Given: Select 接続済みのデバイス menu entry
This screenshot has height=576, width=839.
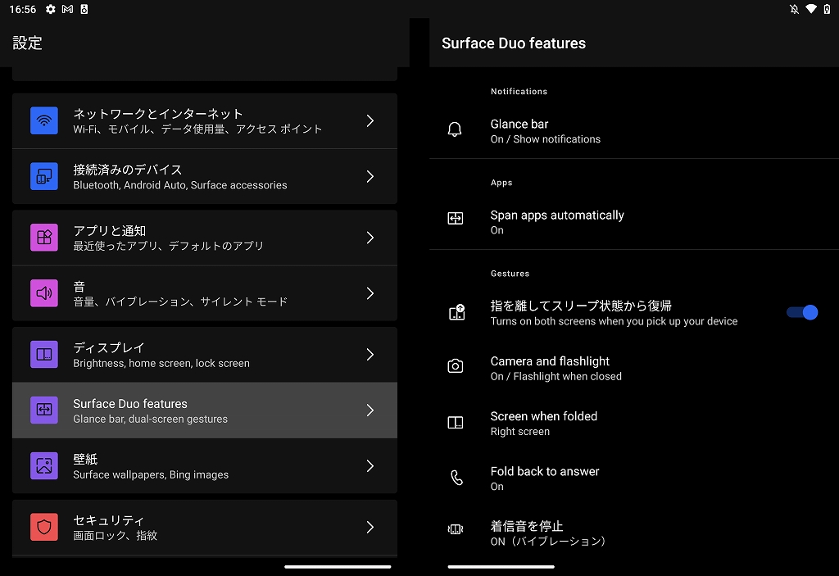Looking at the screenshot, I should tap(204, 177).
